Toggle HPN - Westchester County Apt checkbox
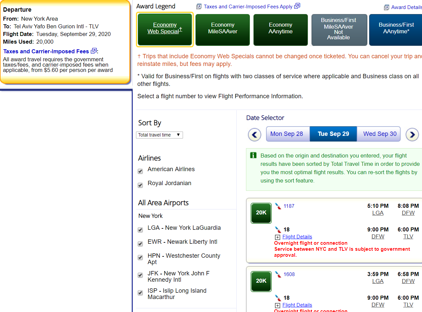 pyautogui.click(x=140, y=258)
